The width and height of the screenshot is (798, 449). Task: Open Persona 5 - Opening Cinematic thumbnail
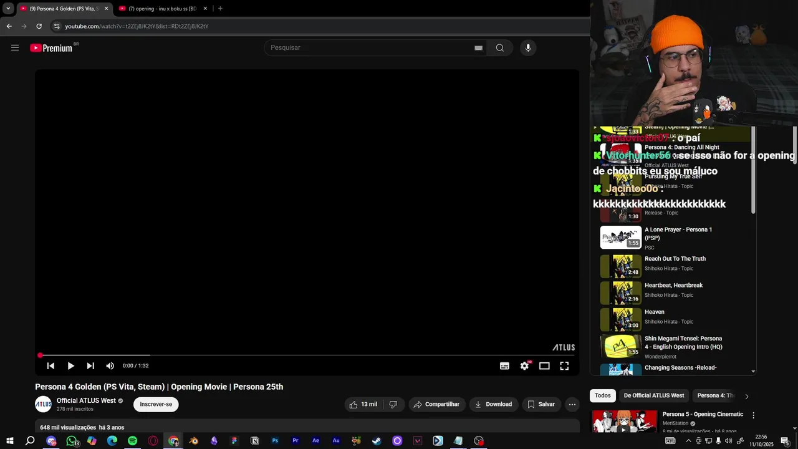(x=624, y=421)
